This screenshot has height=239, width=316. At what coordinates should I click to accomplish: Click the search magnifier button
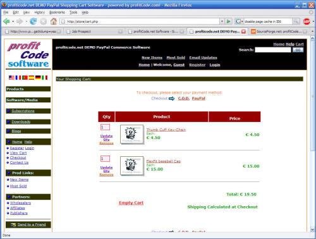click(296, 21)
